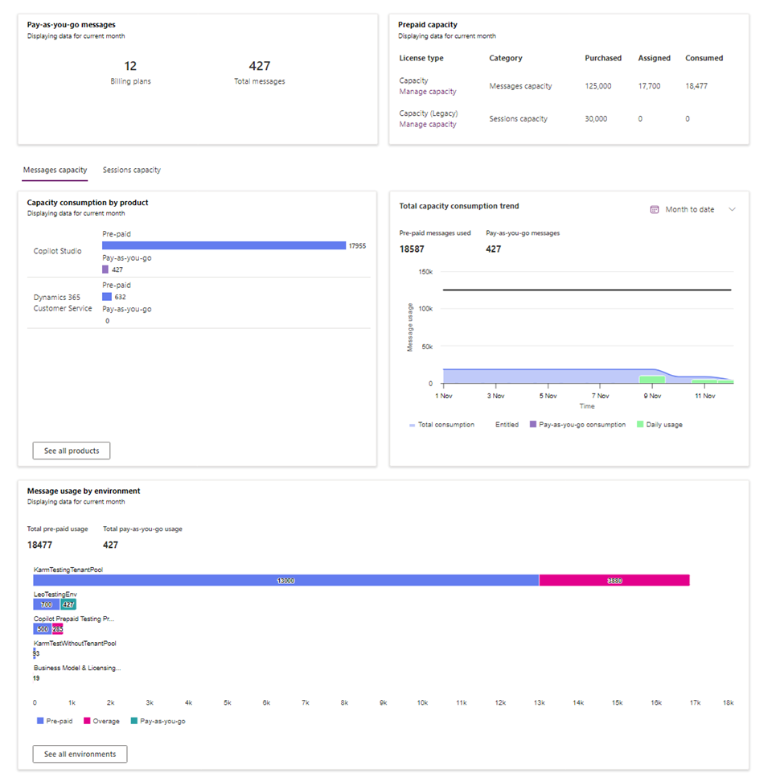This screenshot has width=784, height=782.
Task: Click the LeoTestingEnv pay-as-you-go segment 427
Action: click(68, 604)
